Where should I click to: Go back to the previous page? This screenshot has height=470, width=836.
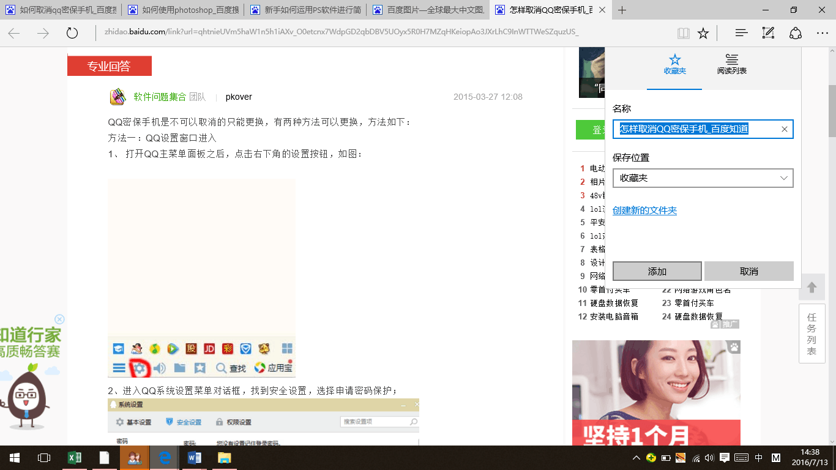point(14,33)
